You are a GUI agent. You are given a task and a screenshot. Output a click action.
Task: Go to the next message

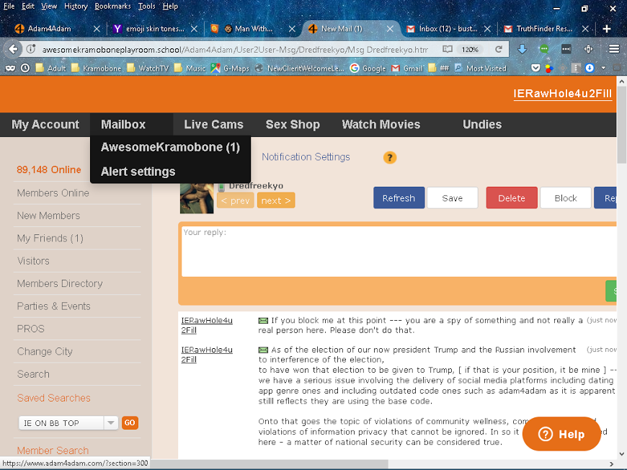tap(276, 200)
